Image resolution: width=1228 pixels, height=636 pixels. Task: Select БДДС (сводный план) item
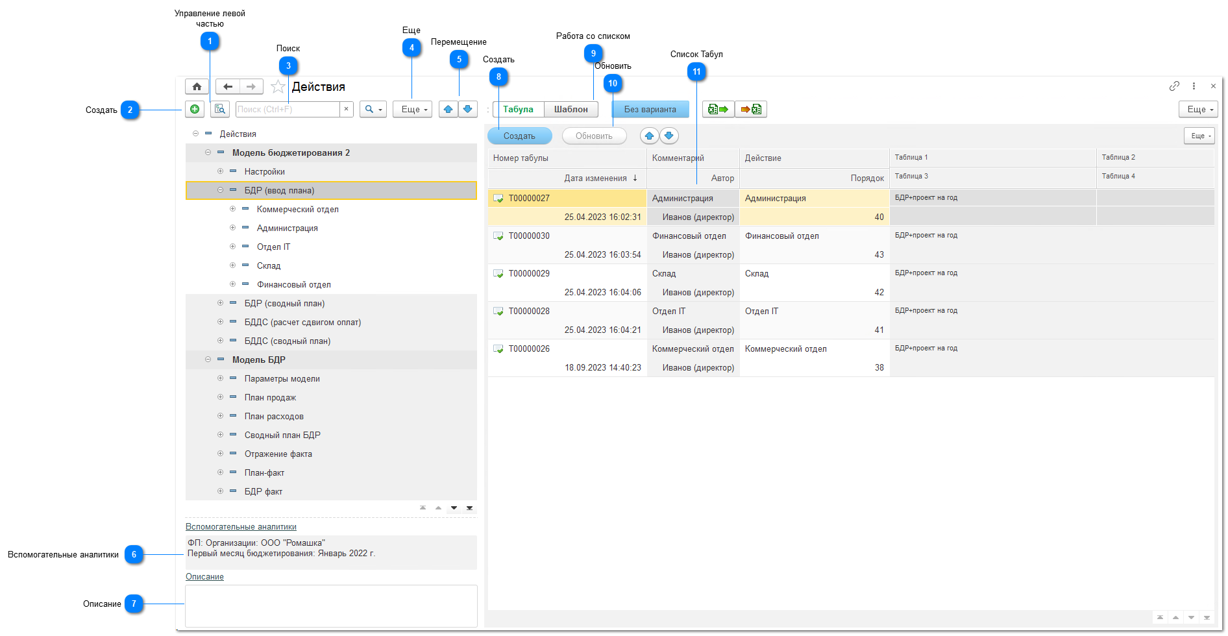[287, 341]
